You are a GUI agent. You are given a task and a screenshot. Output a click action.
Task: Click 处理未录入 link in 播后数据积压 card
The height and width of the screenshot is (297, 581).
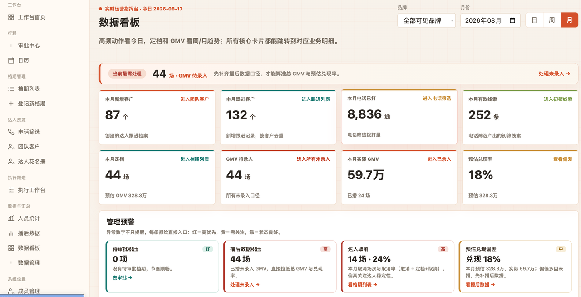pos(245,285)
